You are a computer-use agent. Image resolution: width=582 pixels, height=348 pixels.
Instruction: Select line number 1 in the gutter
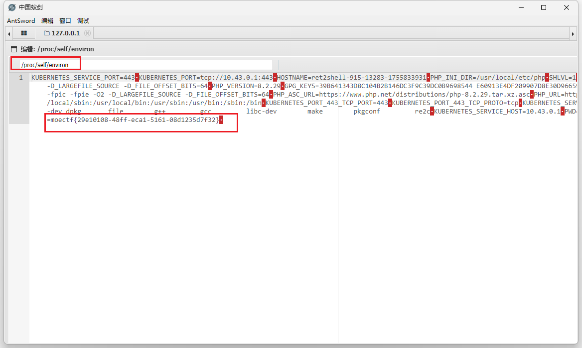click(x=21, y=78)
